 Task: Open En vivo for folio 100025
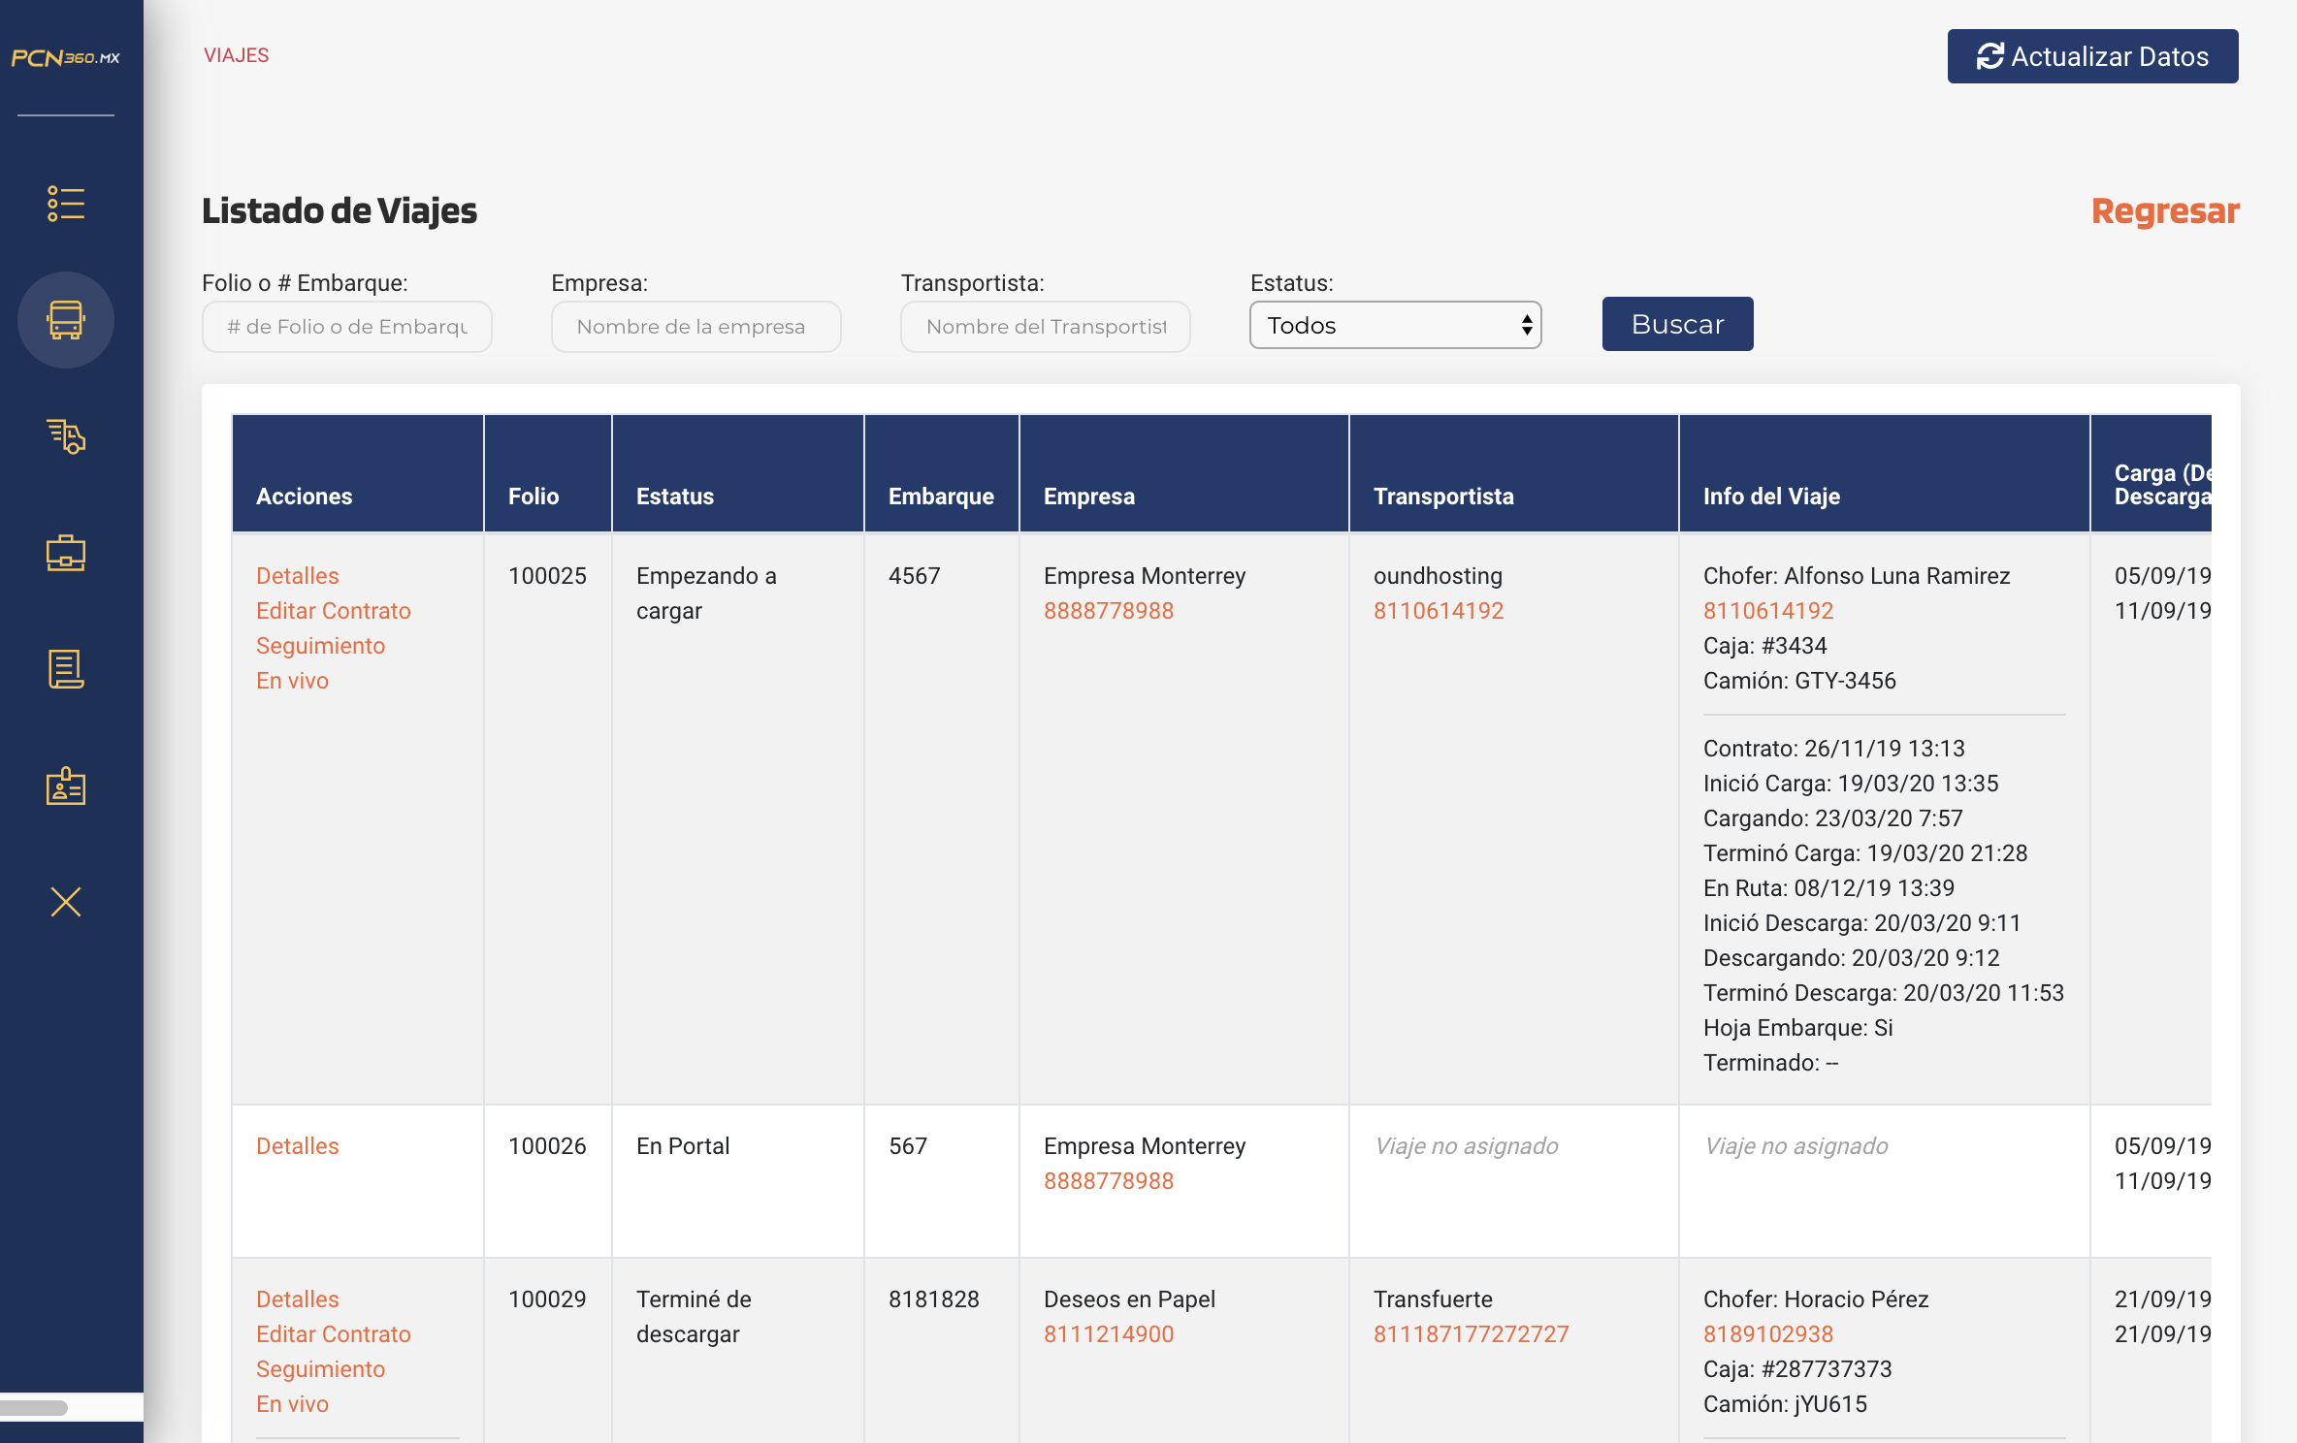click(292, 680)
